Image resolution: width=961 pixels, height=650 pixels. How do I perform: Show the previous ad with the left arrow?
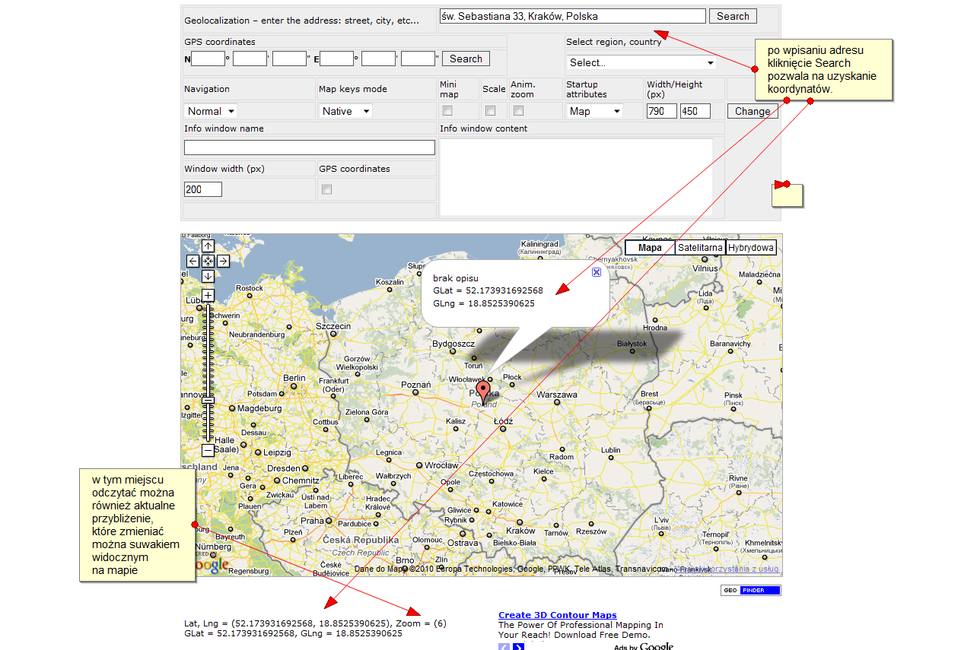tap(504, 647)
